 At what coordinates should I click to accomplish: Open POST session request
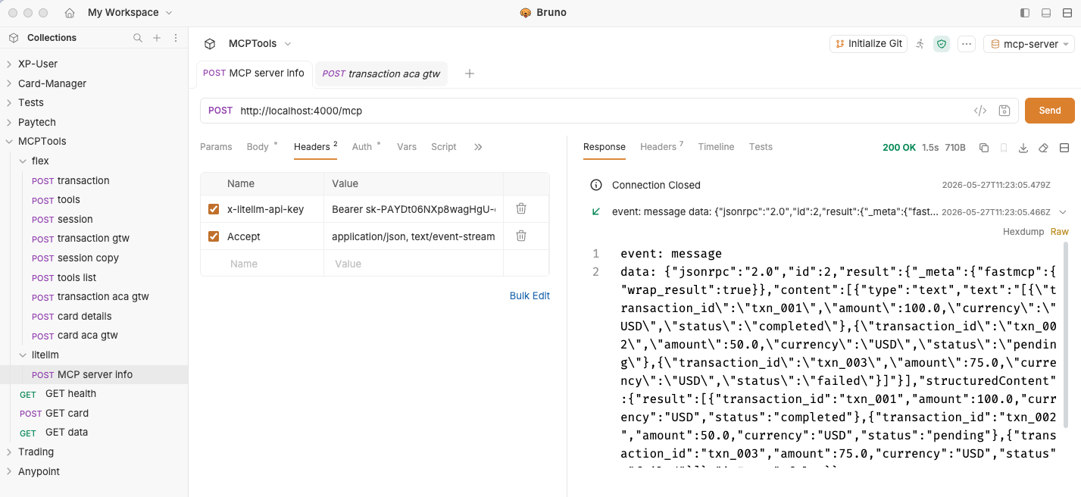pos(94,220)
